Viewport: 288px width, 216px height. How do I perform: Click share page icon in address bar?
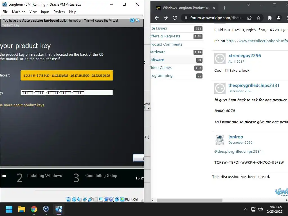click(x=249, y=18)
